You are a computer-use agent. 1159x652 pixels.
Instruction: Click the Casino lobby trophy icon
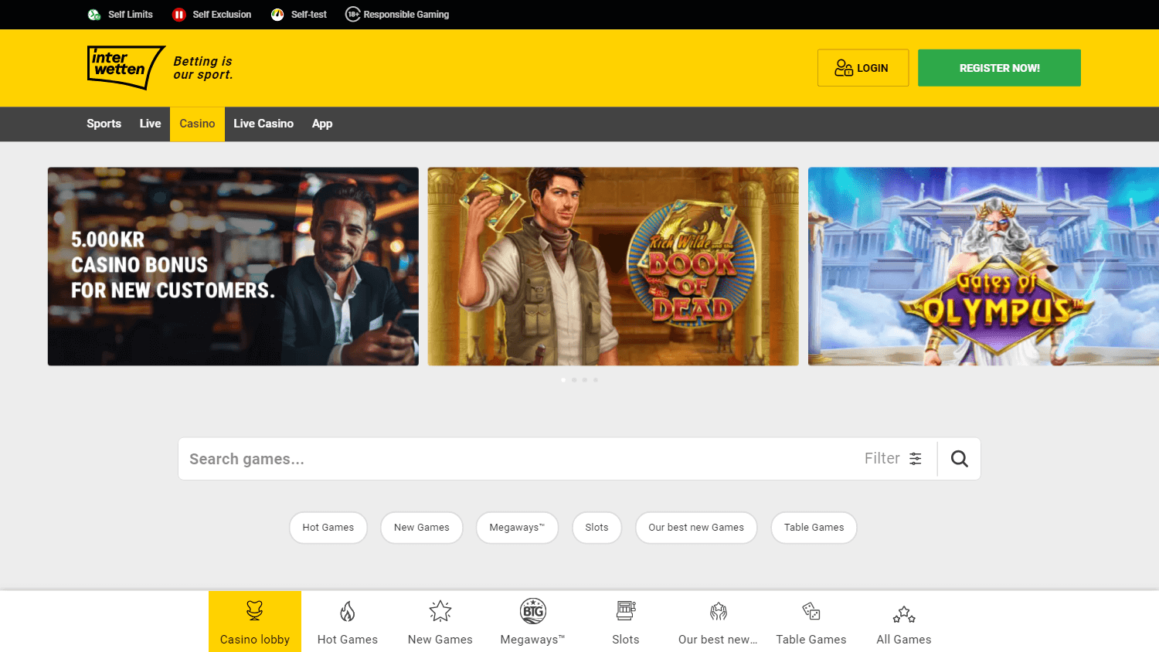tap(255, 611)
